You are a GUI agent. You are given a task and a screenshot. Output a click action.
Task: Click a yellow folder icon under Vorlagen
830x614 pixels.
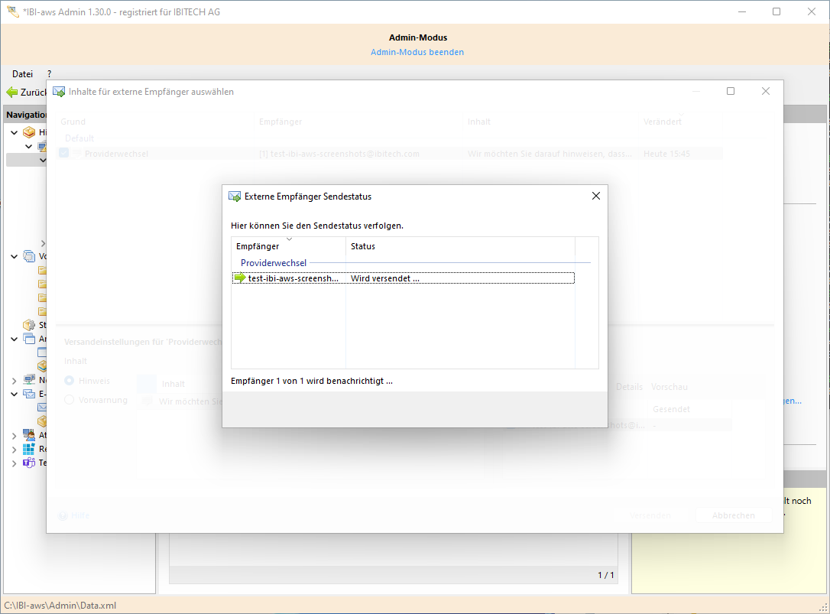pos(43,271)
